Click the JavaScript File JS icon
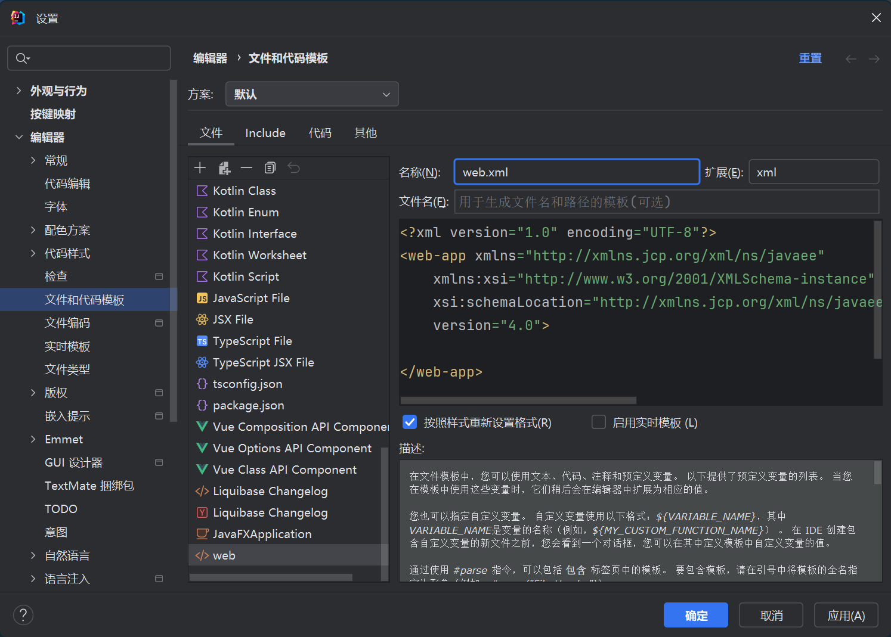Screen dimensions: 891x637 [x=202, y=298]
